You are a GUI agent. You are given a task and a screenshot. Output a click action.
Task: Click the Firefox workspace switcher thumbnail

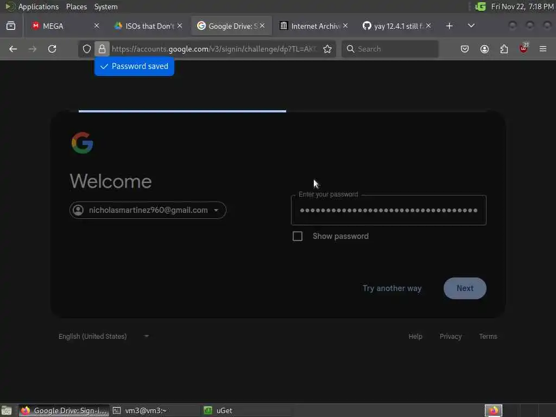point(494,410)
